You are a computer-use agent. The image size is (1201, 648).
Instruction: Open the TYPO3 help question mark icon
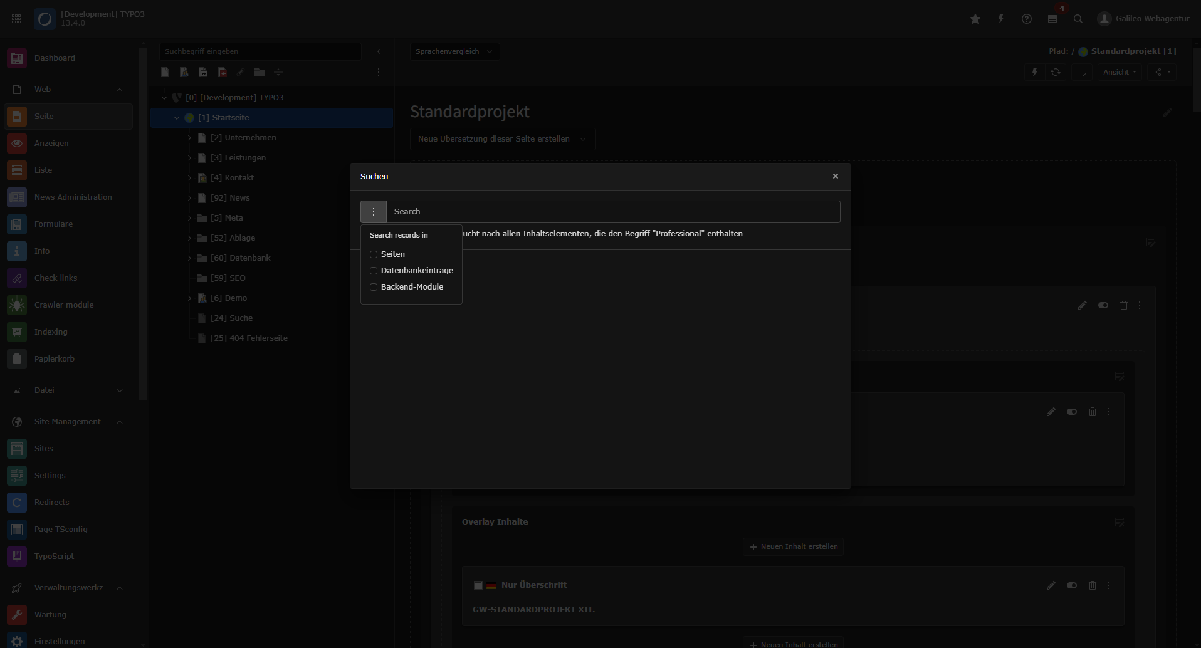1027,19
